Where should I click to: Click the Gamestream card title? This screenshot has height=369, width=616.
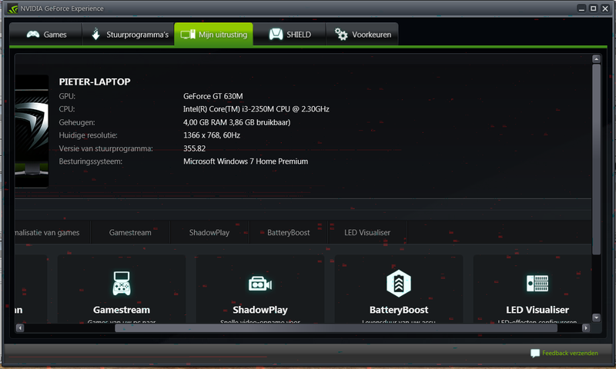(x=122, y=310)
